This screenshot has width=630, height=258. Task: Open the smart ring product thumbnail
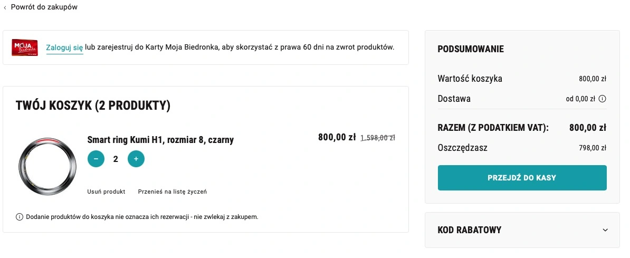click(47, 166)
